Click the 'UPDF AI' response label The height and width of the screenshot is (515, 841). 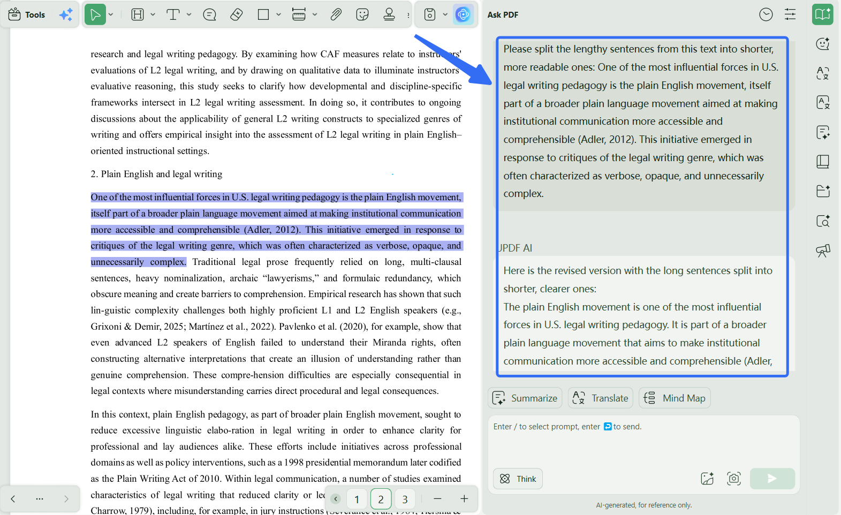click(x=515, y=248)
